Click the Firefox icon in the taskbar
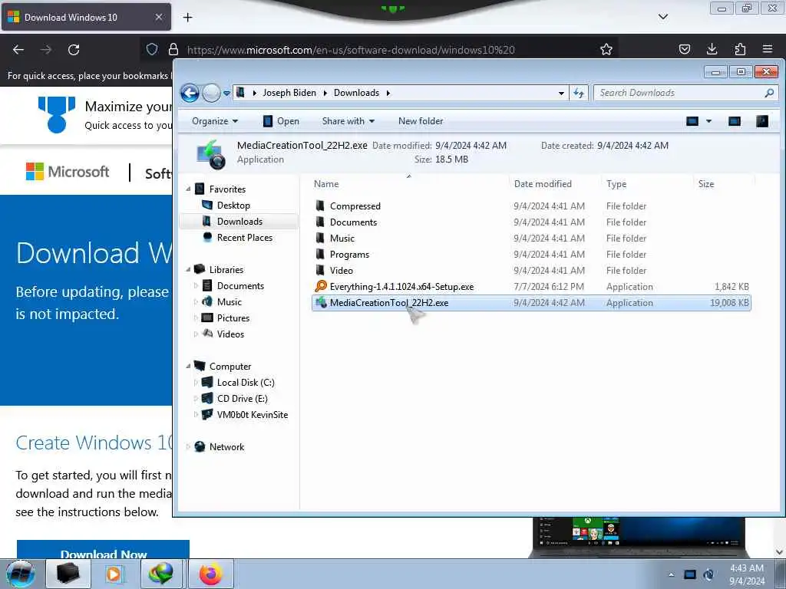Image resolution: width=786 pixels, height=589 pixels. pos(210,574)
